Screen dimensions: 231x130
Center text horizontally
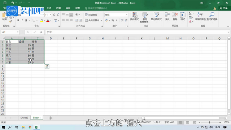tap(67, 20)
